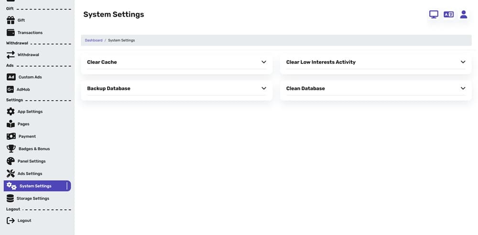Click the monitor display icon in header

[434, 14]
